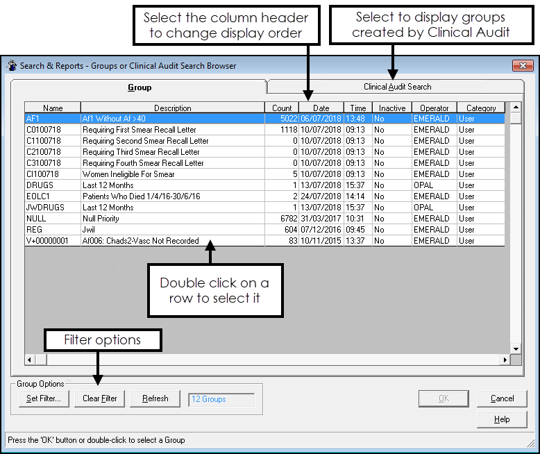
Task: Sort by the Name column header
Action: pos(53,108)
